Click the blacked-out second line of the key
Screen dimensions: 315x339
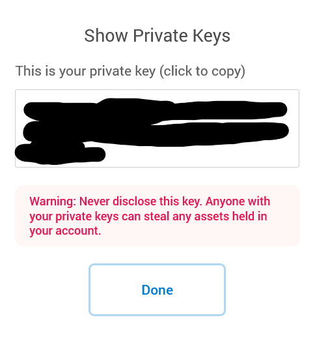pos(156,132)
